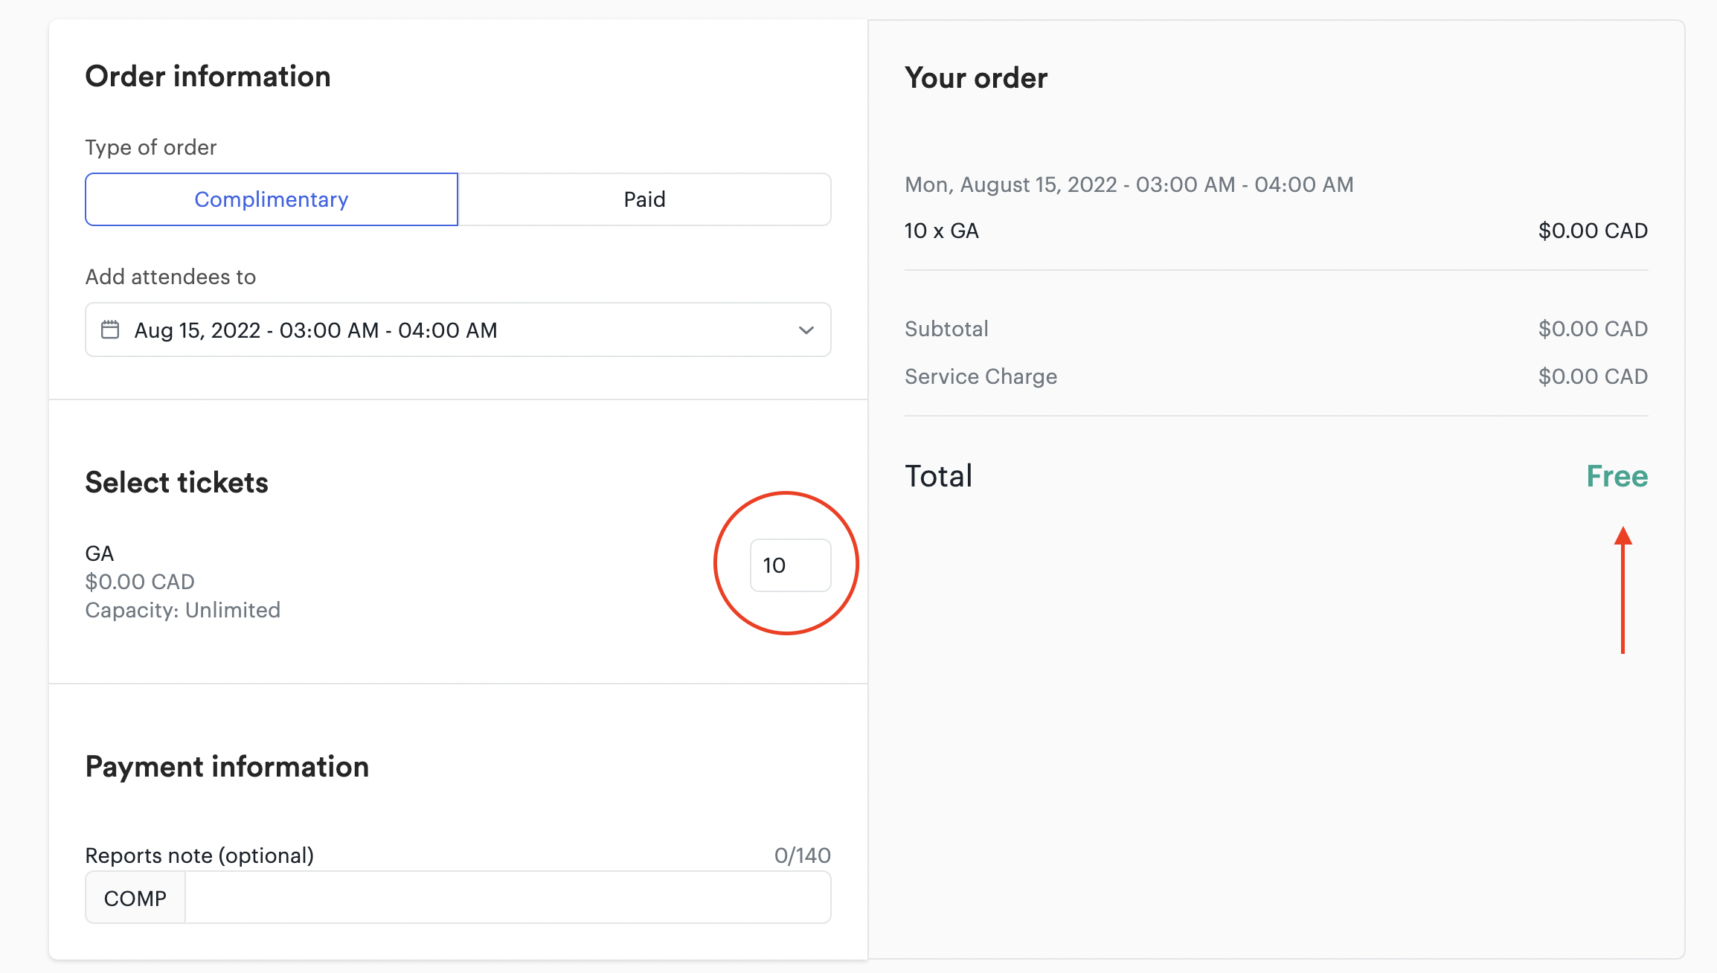
Task: Click the calendar icon in the date field
Action: click(x=110, y=330)
